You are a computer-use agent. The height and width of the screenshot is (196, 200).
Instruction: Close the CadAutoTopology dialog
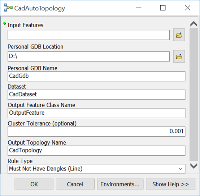[x=187, y=8]
